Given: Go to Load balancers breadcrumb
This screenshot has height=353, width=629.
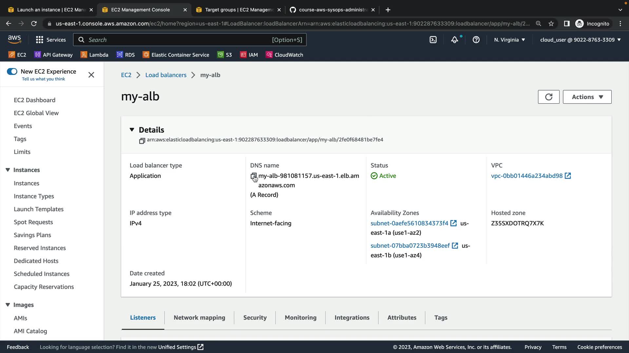Looking at the screenshot, I should coord(166,75).
